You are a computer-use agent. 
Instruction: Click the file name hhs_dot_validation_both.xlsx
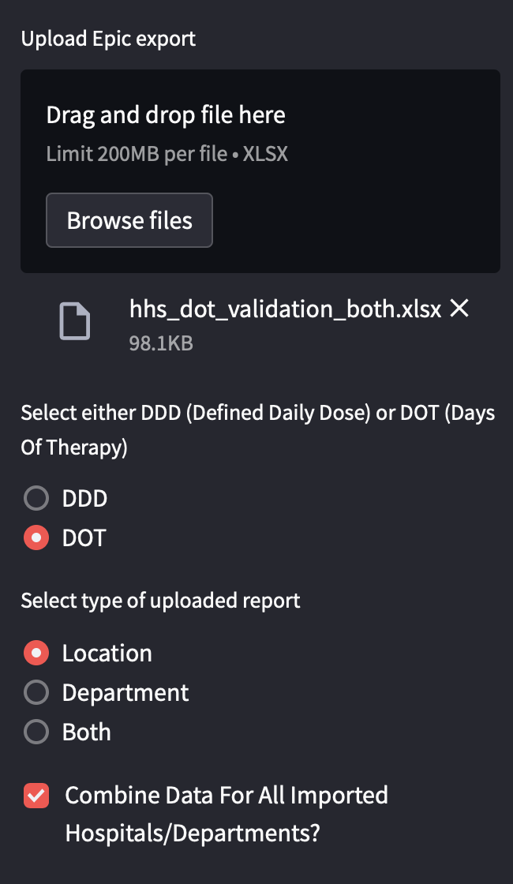[x=286, y=309]
